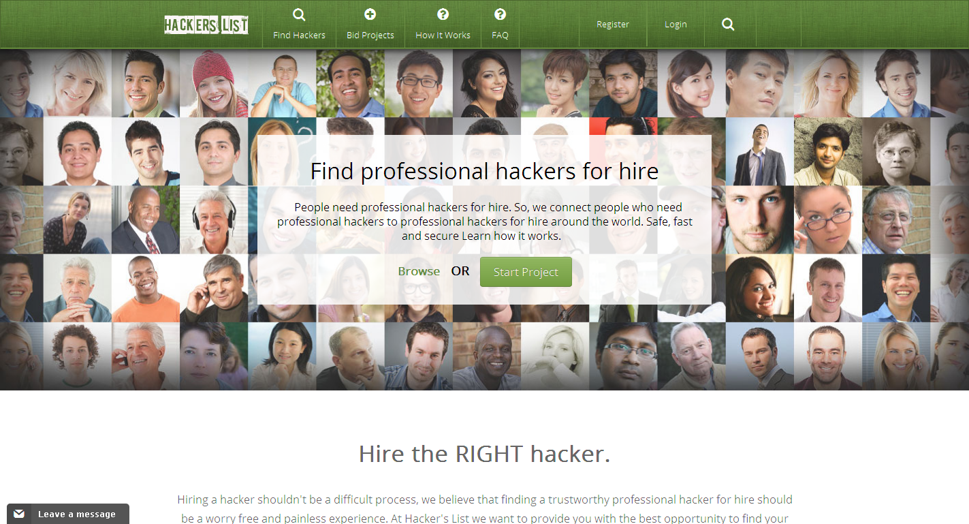Click the magnifier icon above Find Hackers

click(x=299, y=15)
